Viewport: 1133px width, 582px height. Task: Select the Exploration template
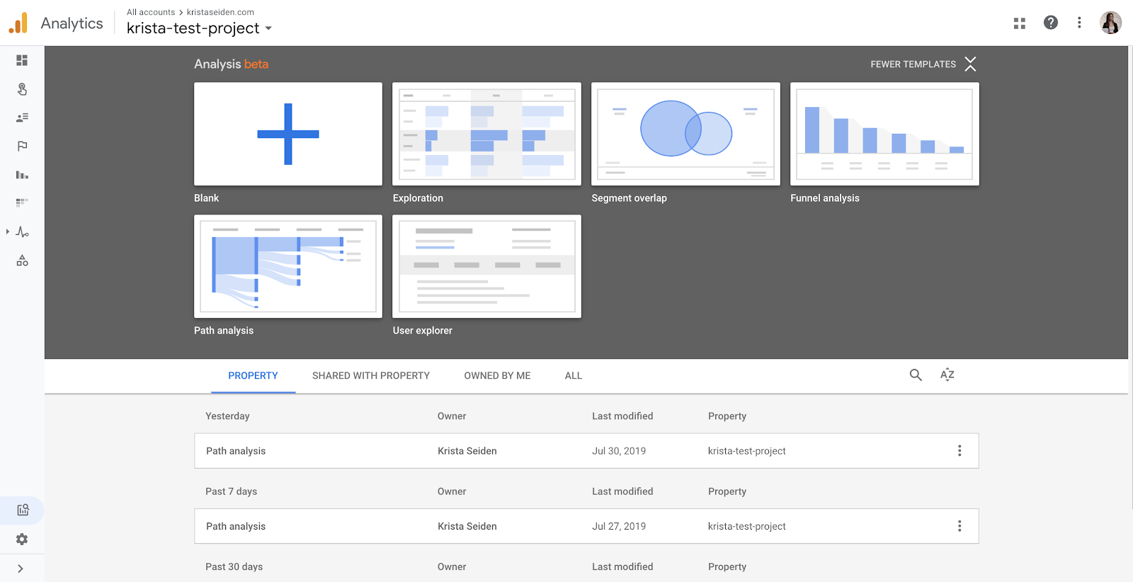[x=486, y=134]
